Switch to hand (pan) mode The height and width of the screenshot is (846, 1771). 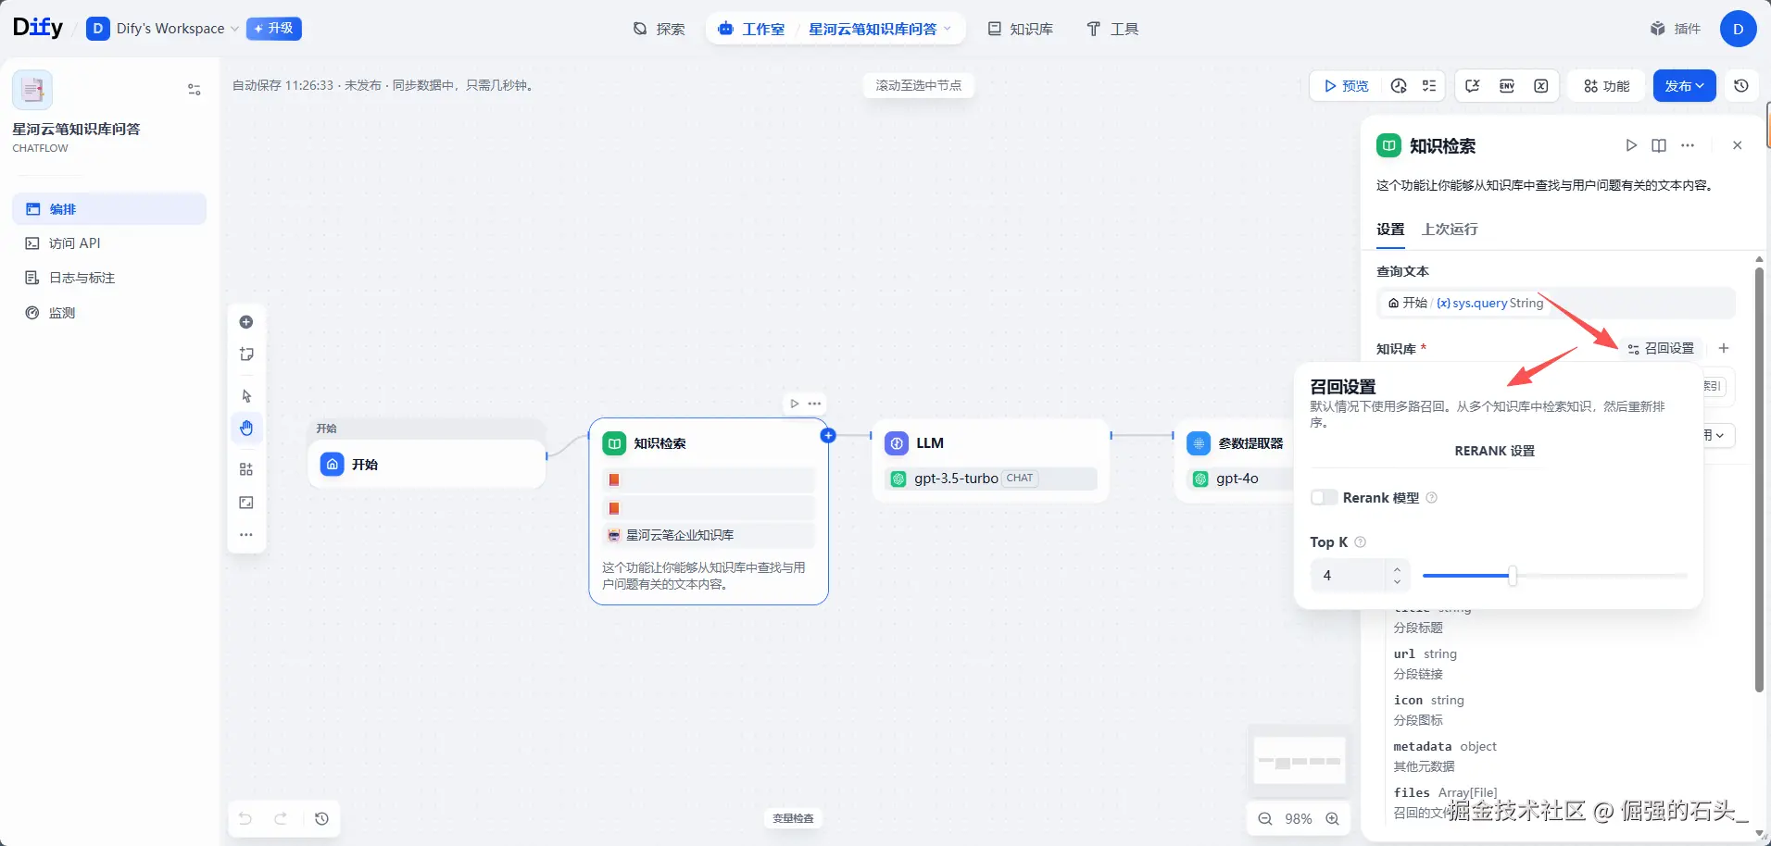coord(246,428)
